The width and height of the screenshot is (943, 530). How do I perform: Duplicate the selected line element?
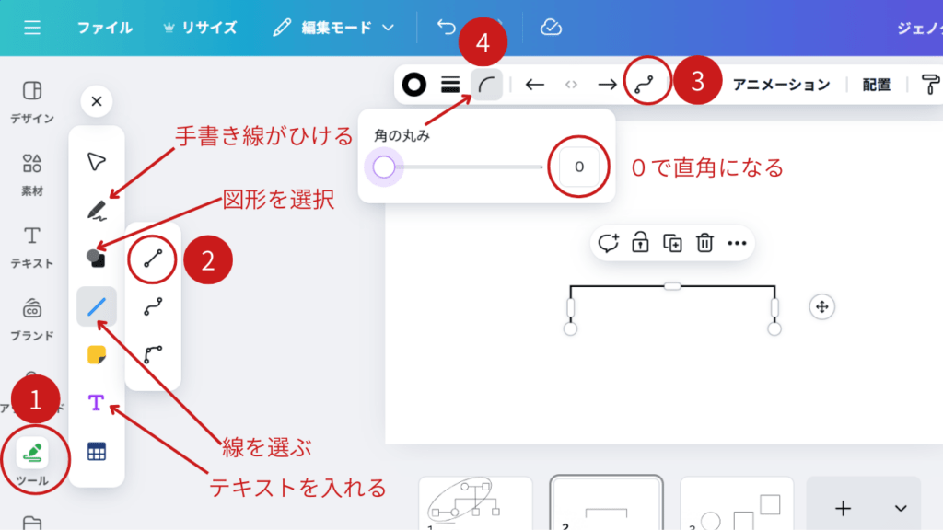point(673,243)
